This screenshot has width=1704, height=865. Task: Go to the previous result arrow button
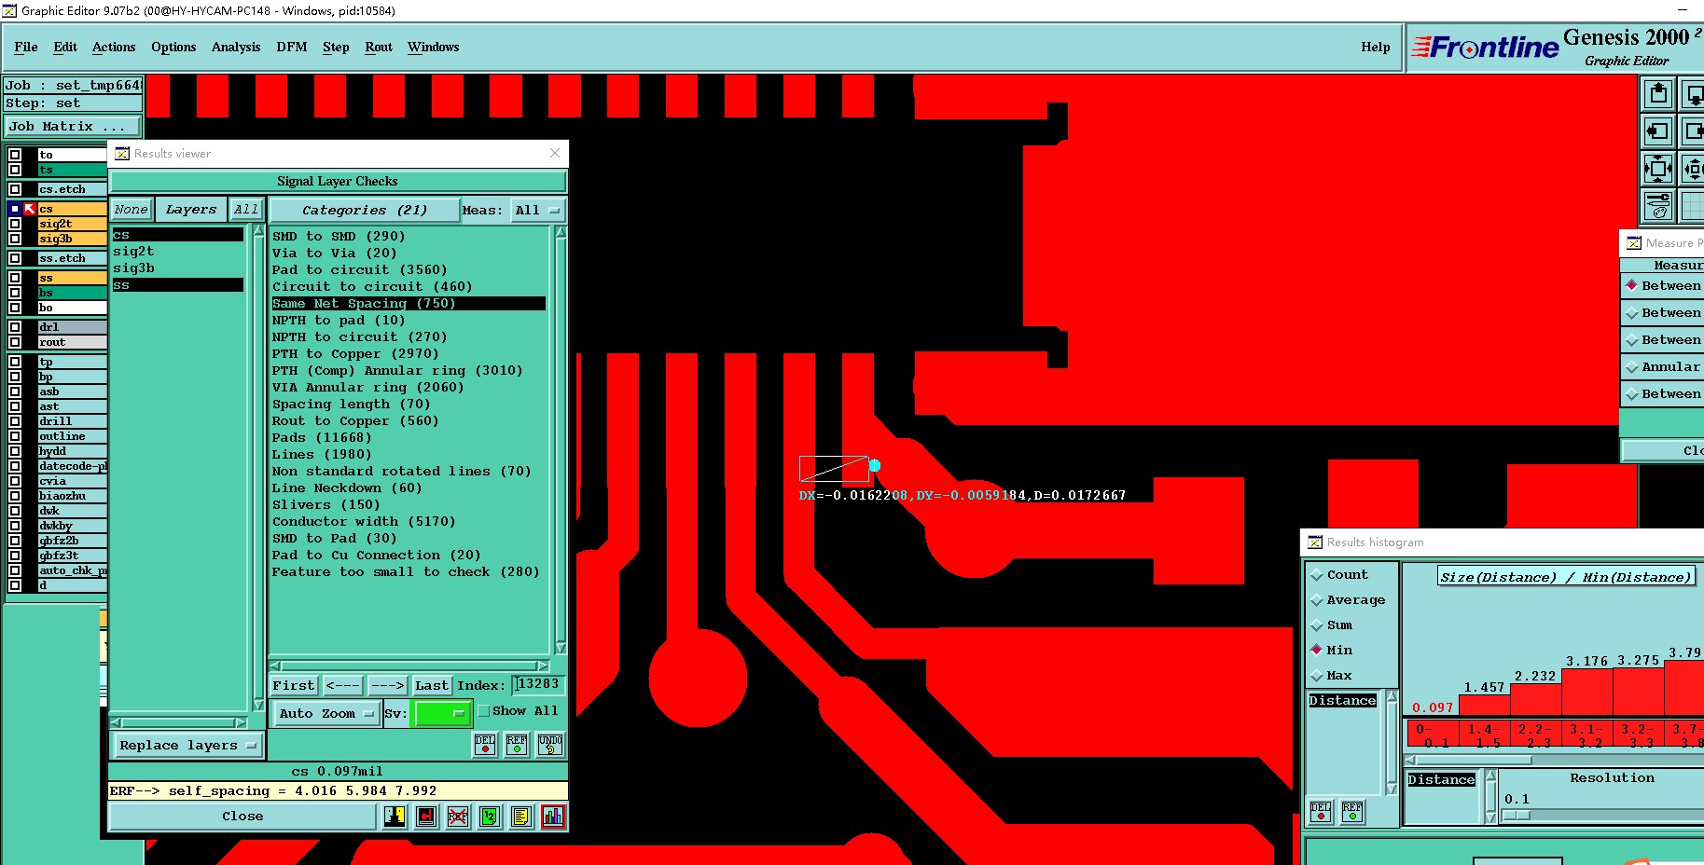tap(342, 686)
